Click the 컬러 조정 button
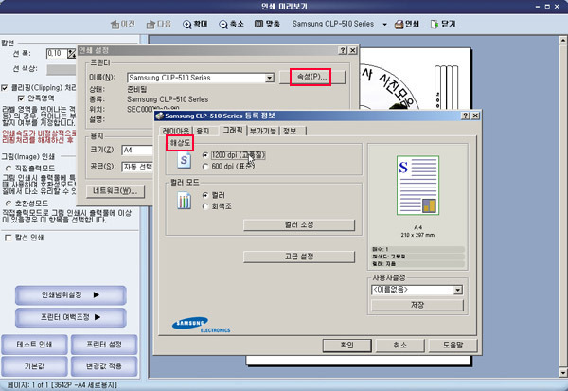The image size is (568, 391). tap(299, 225)
